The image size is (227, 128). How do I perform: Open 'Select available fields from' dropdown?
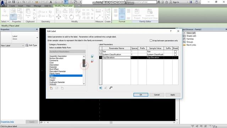(x=67, y=52)
